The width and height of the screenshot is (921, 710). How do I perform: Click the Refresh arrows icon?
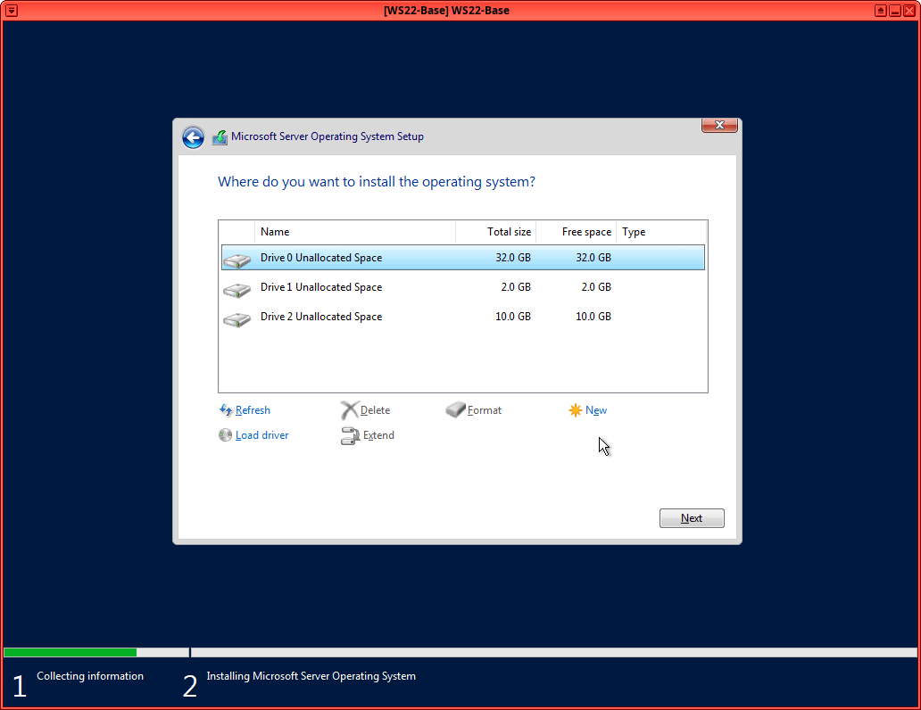click(226, 410)
